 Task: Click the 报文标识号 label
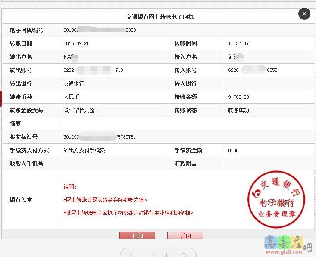tap(24, 137)
